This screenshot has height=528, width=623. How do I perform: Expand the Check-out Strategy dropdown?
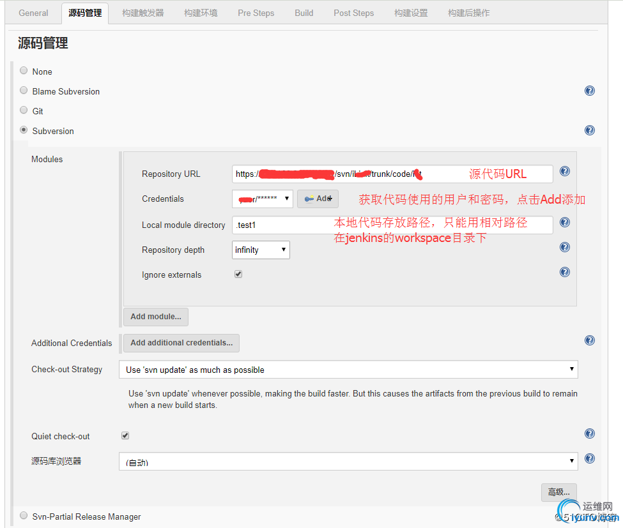348,369
